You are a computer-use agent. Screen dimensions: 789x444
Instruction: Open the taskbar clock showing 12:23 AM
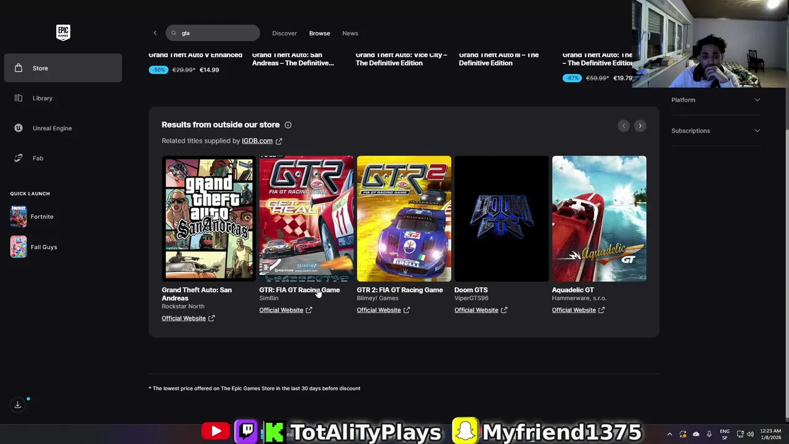pos(771,434)
